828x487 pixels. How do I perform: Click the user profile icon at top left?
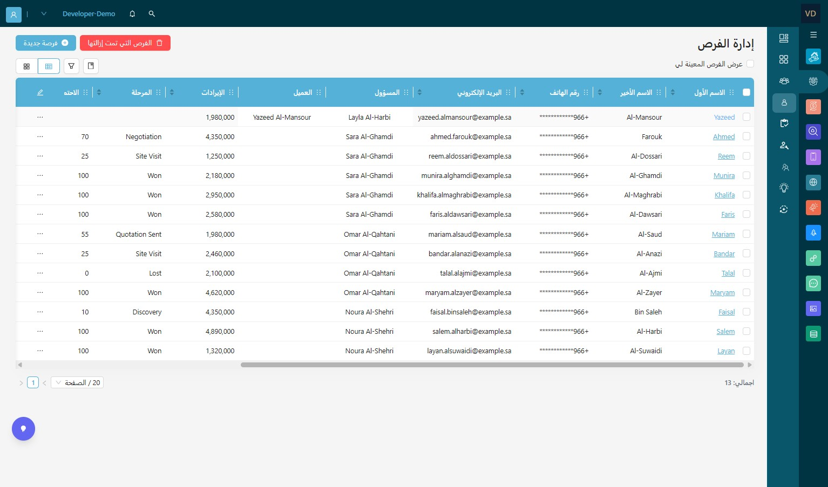click(13, 14)
